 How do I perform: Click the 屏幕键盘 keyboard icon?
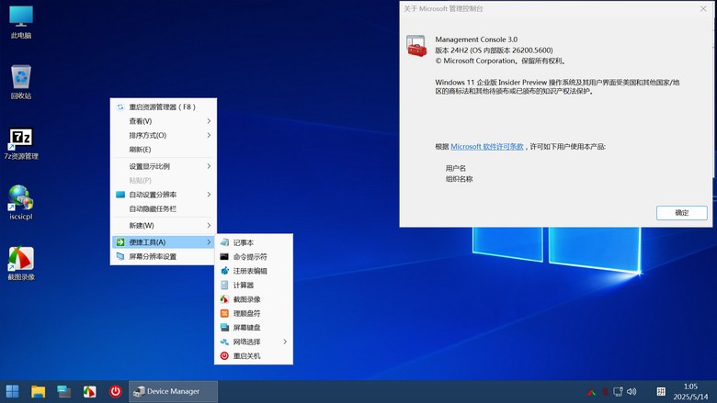pos(224,327)
